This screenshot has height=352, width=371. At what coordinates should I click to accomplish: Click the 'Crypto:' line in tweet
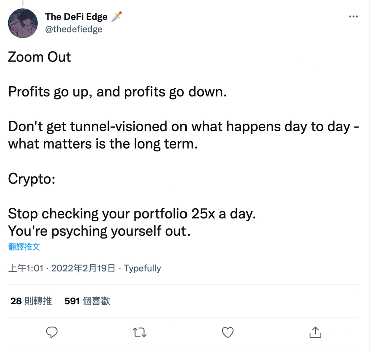pos(31,179)
